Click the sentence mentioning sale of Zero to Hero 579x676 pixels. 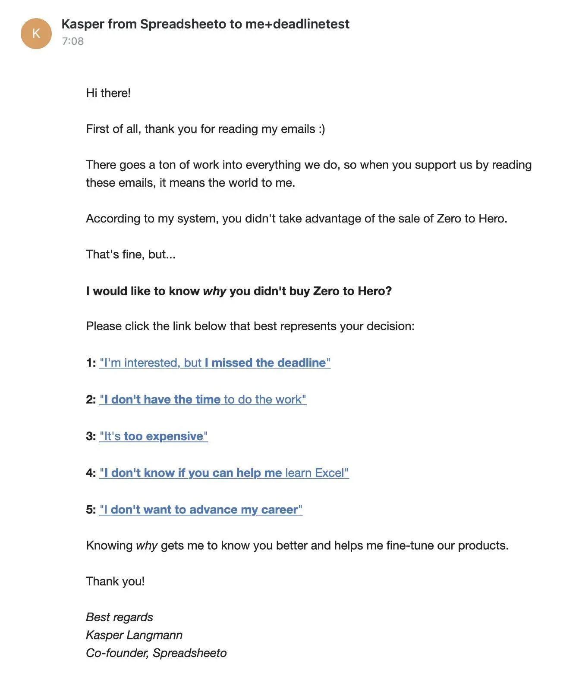pos(296,219)
